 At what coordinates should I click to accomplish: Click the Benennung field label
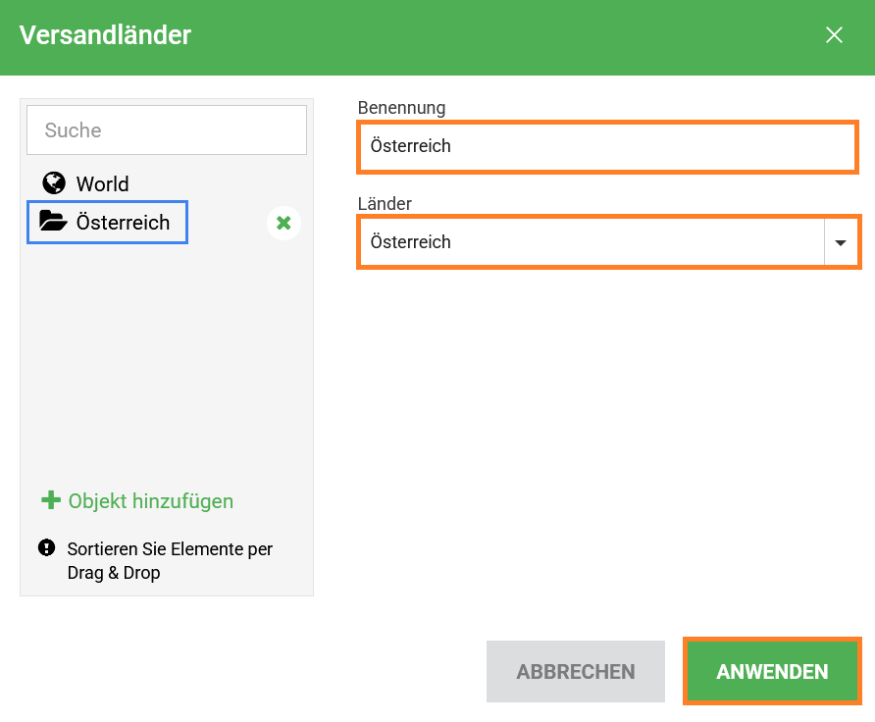pos(401,107)
